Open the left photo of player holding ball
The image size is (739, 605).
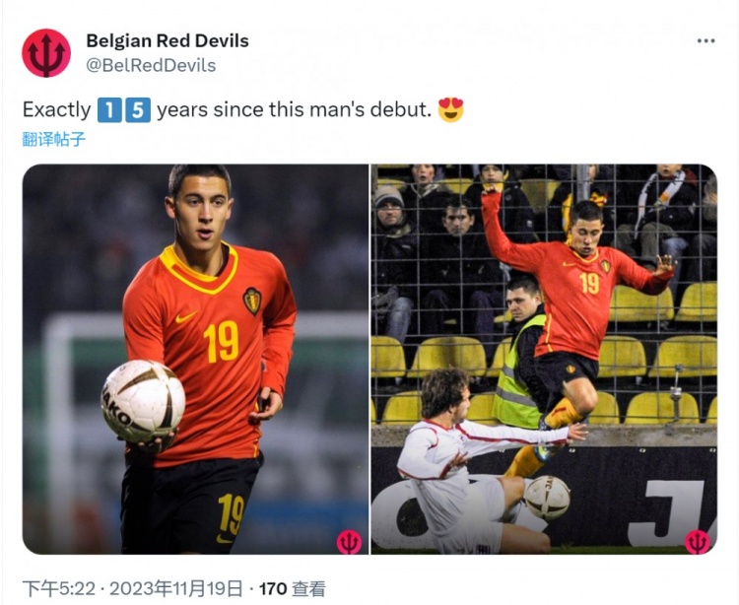tap(195, 359)
